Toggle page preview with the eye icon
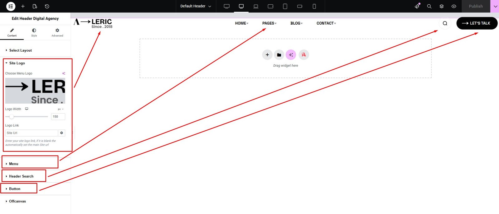Screen dimensions: 499x214 click(x=454, y=6)
